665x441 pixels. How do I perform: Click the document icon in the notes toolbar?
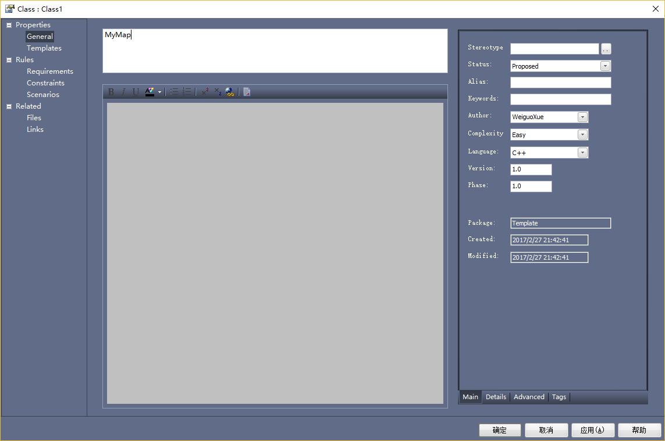pyautogui.click(x=247, y=92)
